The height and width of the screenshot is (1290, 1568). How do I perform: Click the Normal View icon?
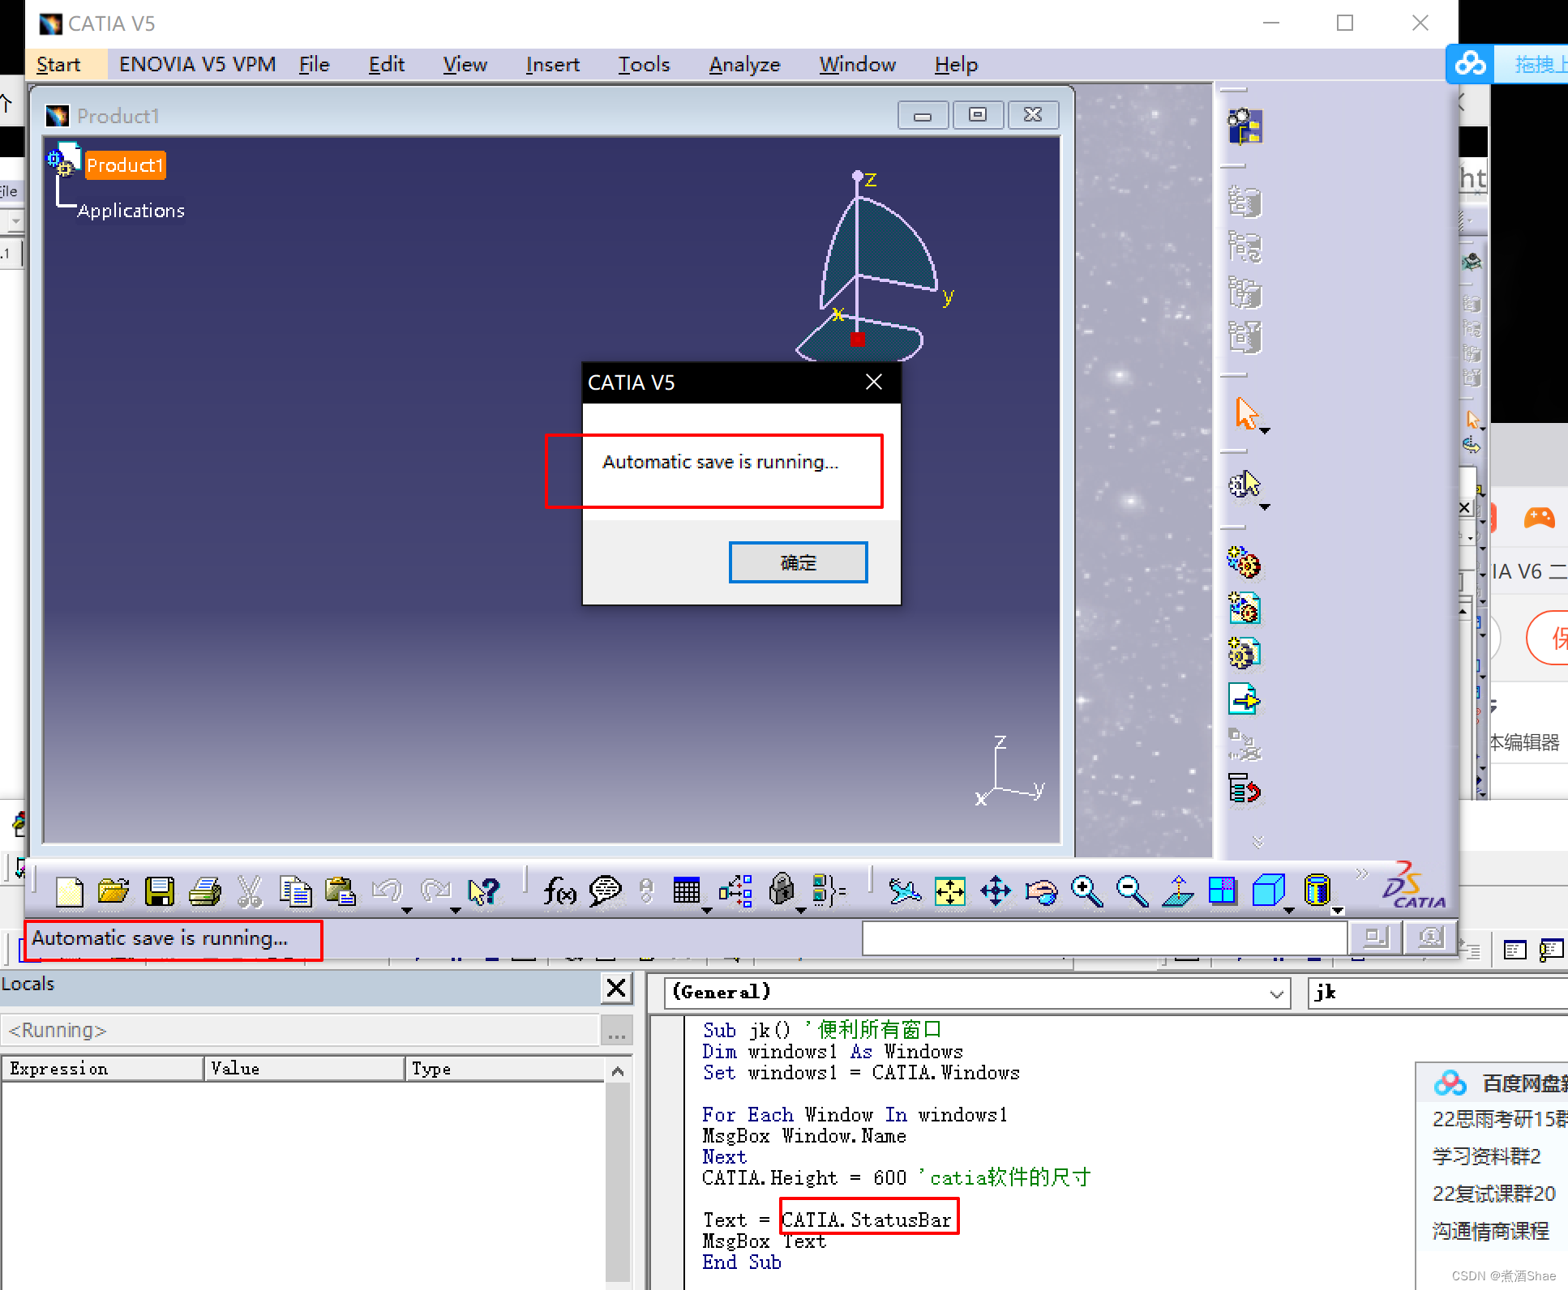pyautogui.click(x=1177, y=892)
